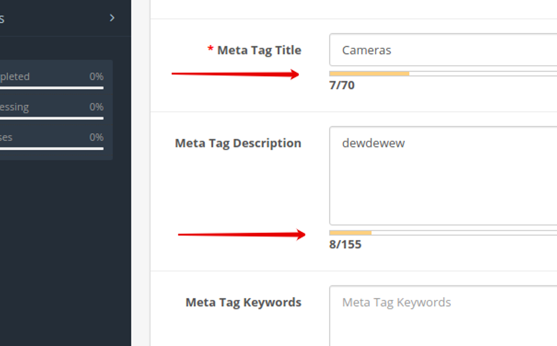The width and height of the screenshot is (557, 346).
Task: Expand the sidebar menu chevron arrow
Action: (112, 18)
